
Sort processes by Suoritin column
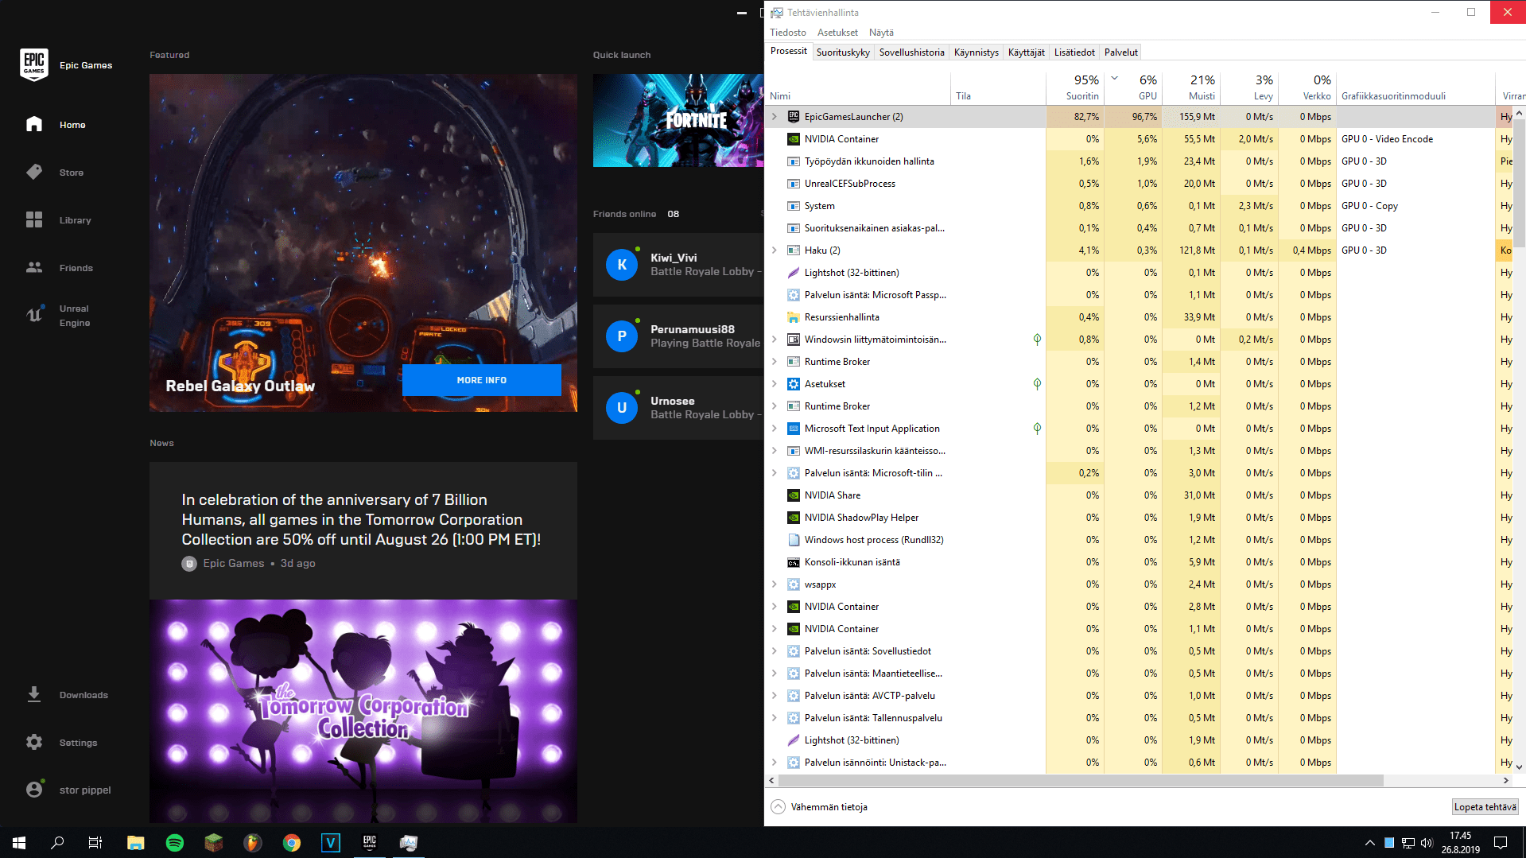click(1074, 88)
